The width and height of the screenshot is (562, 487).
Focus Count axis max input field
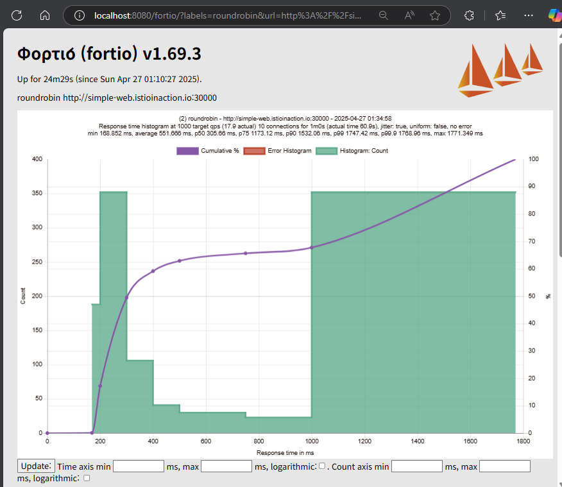click(505, 466)
